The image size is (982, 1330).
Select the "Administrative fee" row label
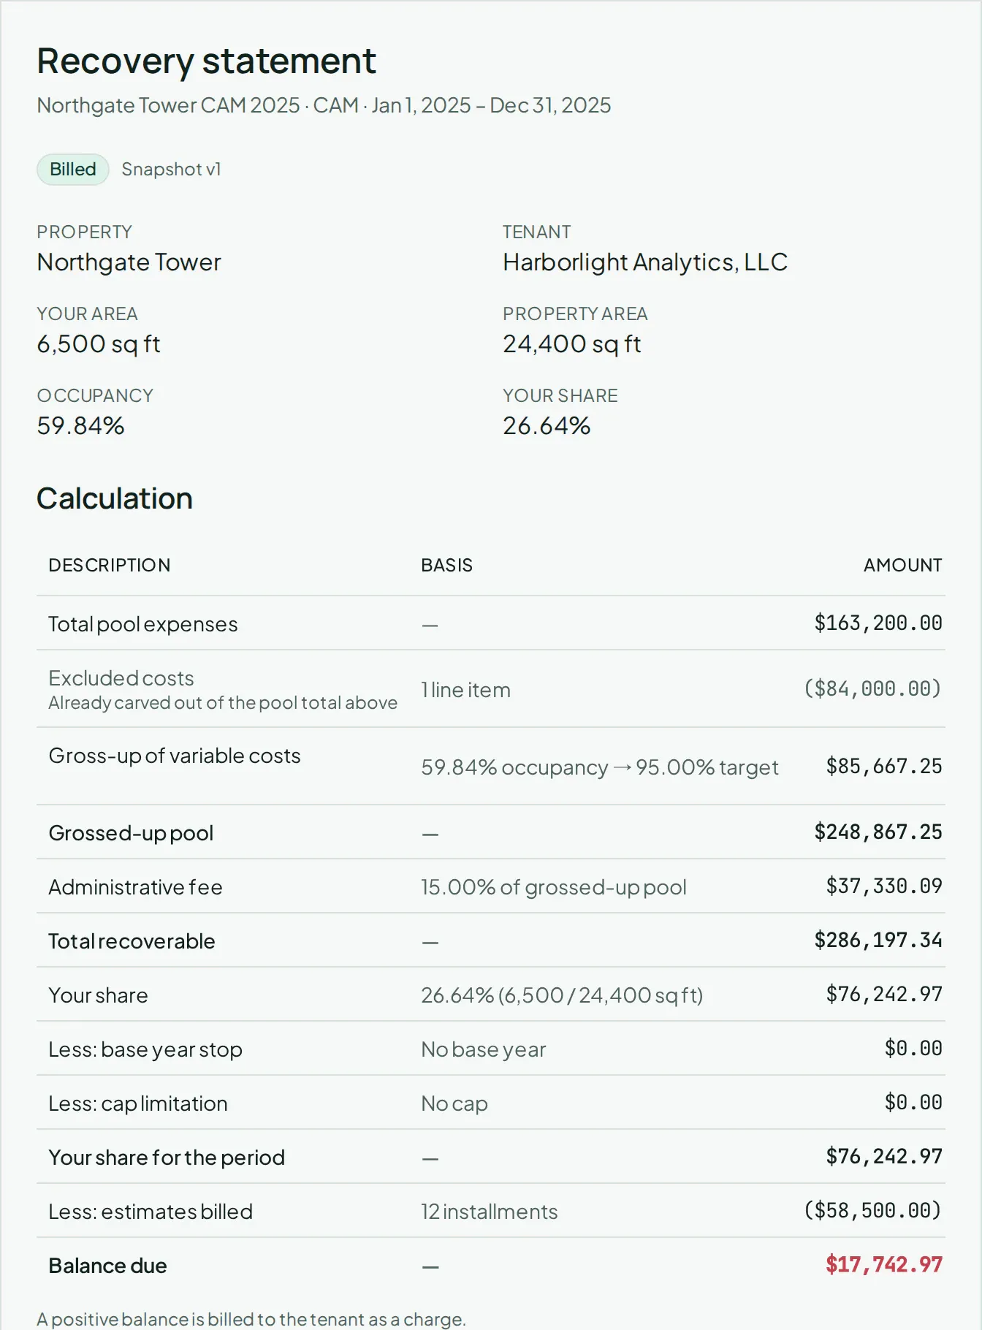coord(135,887)
